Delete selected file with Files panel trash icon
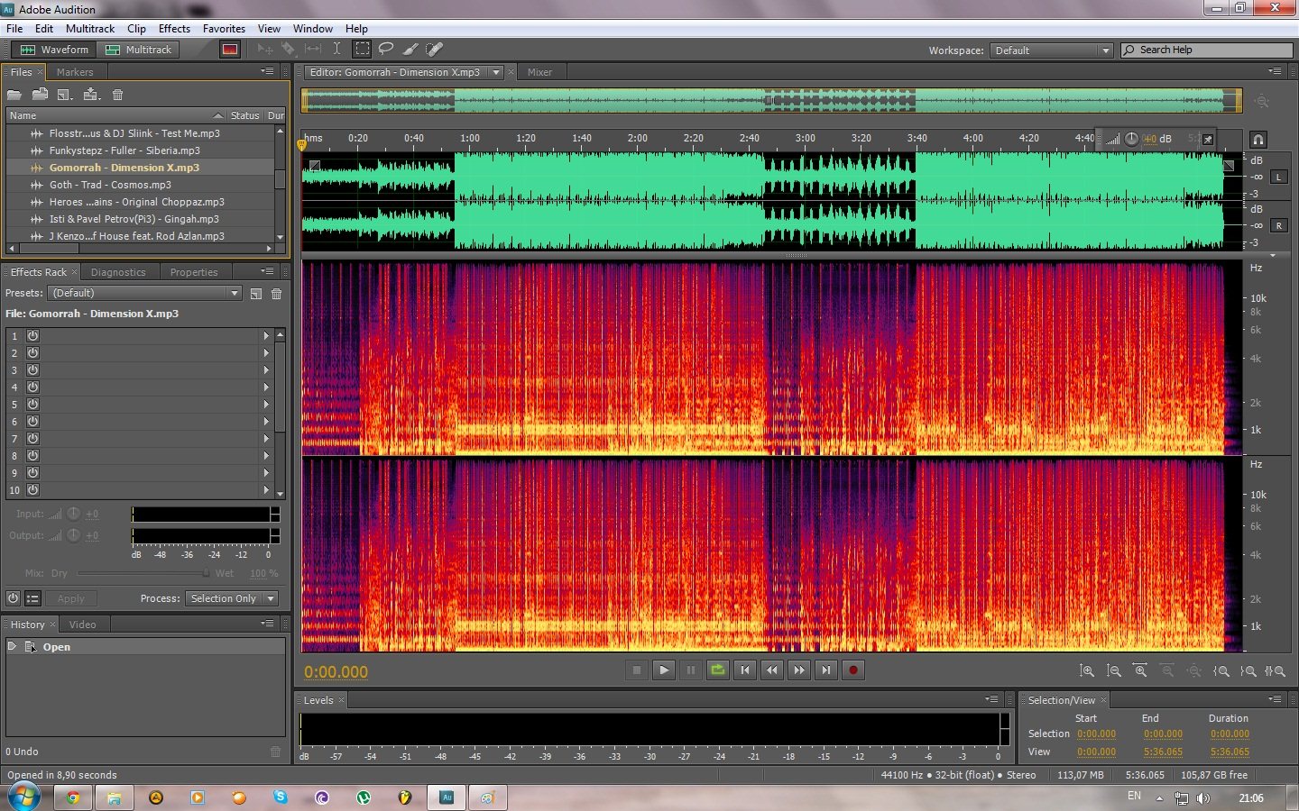Viewport: 1299px width, 811px height. click(x=117, y=95)
